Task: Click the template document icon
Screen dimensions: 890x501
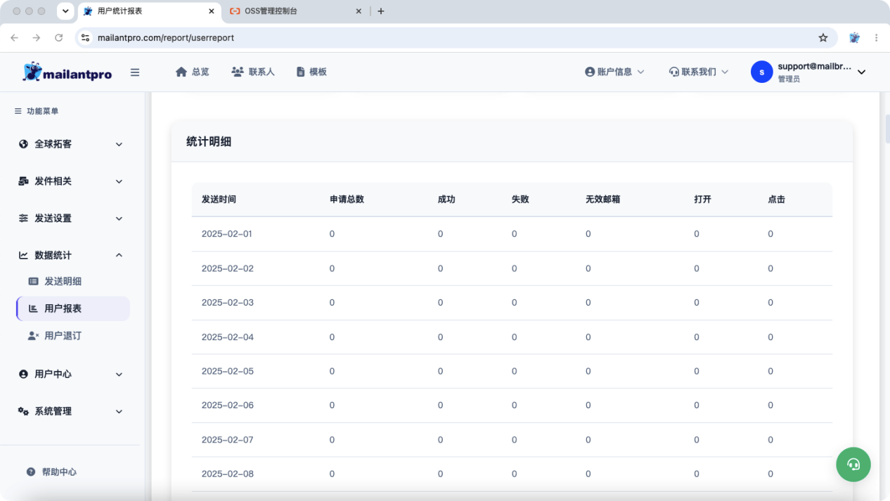Action: click(300, 72)
